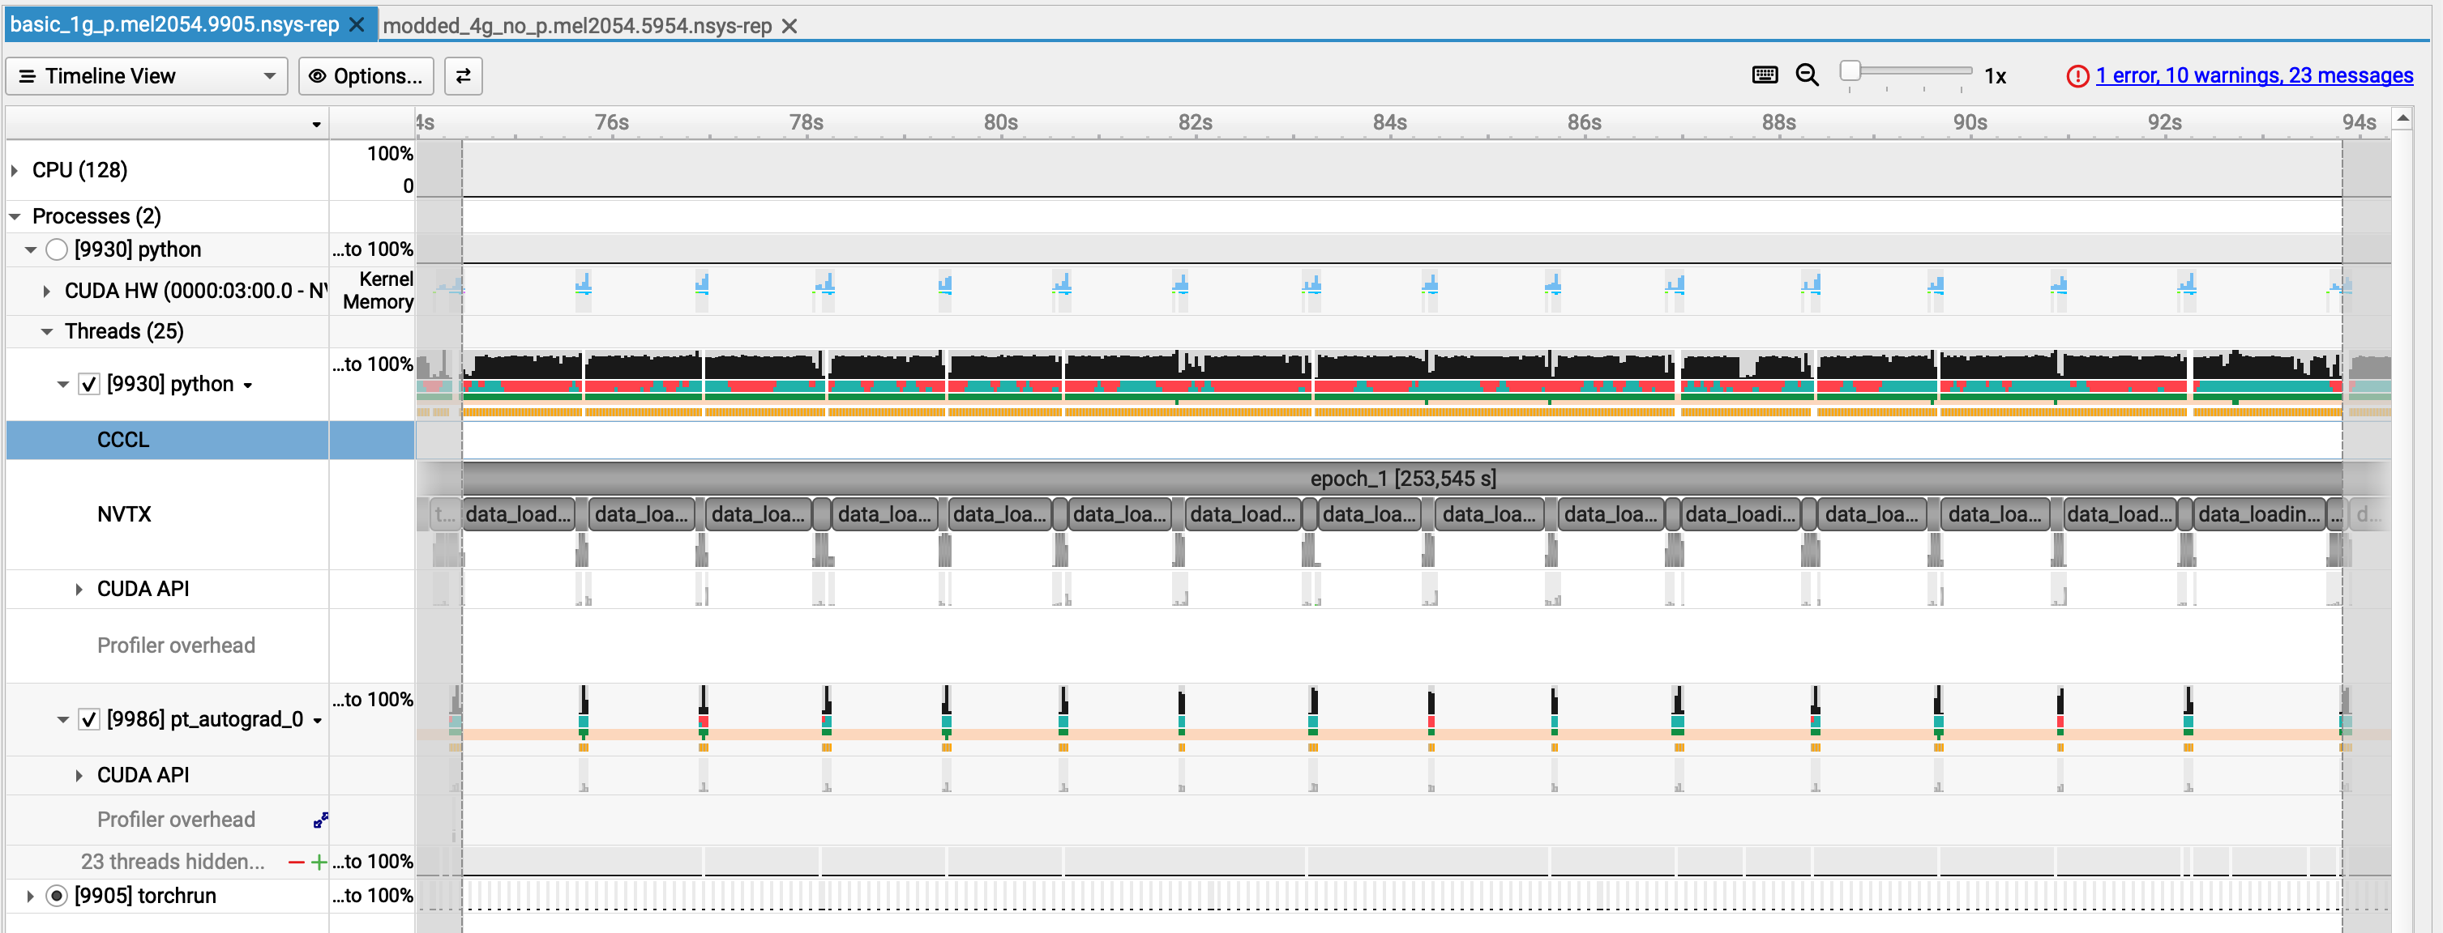Click link icon beside Profiler overhead
This screenshot has height=933, width=2443.
[320, 820]
